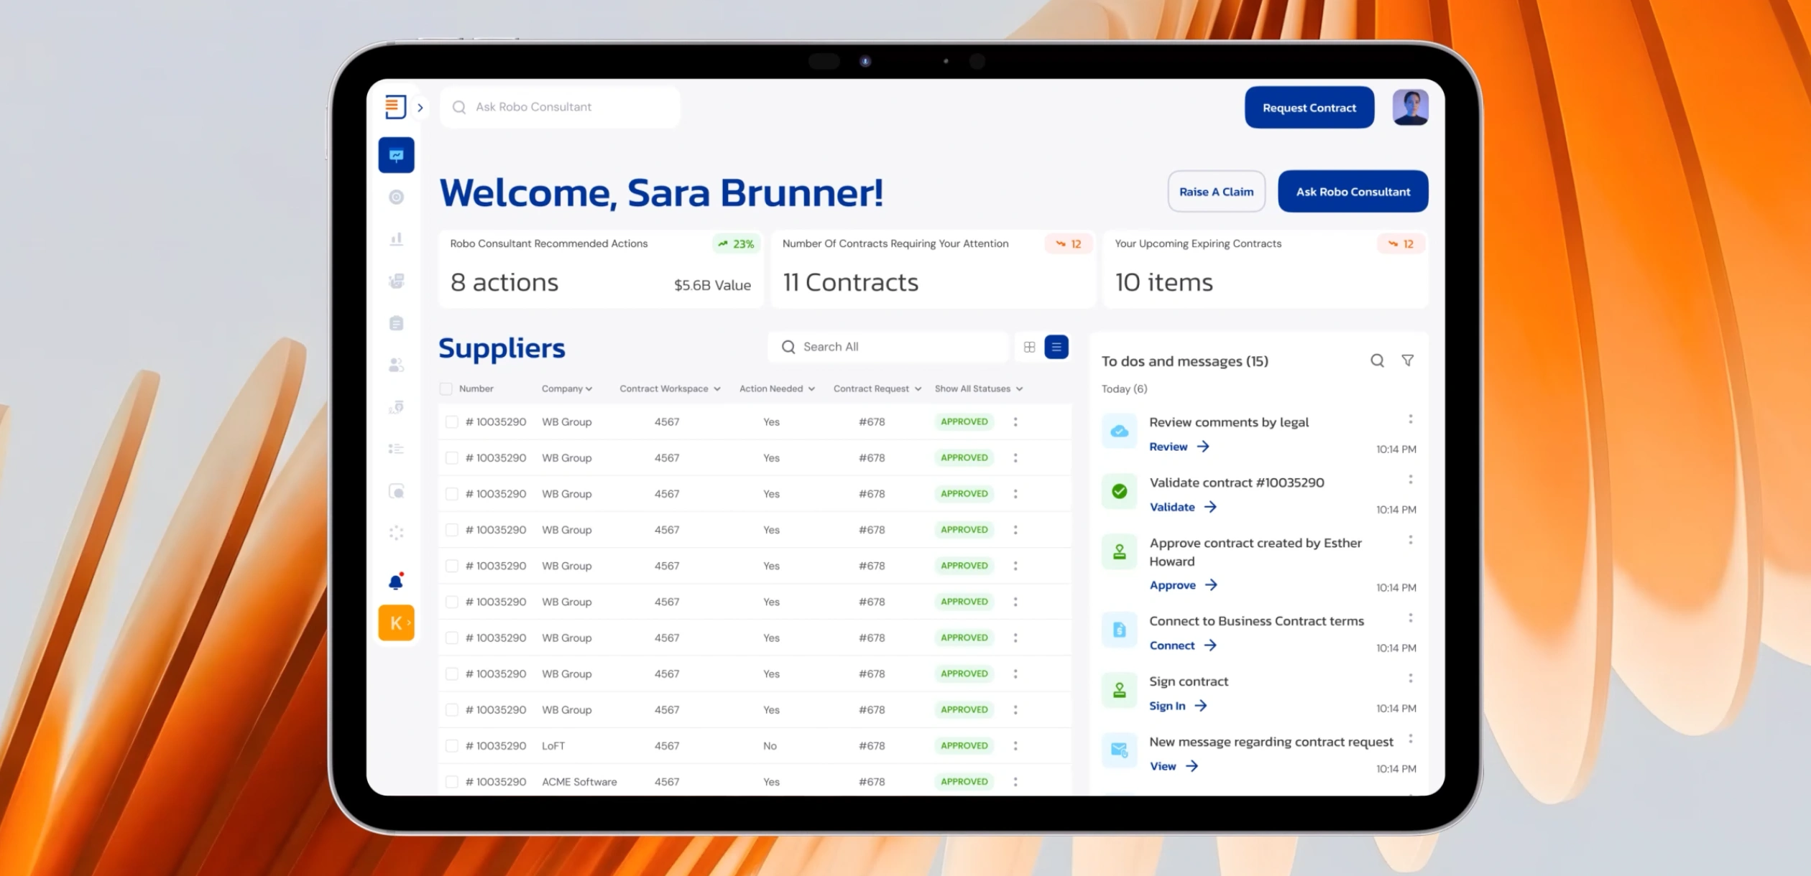This screenshot has height=876, width=1811.
Task: Open the 8 actions recommended card
Action: (601, 269)
